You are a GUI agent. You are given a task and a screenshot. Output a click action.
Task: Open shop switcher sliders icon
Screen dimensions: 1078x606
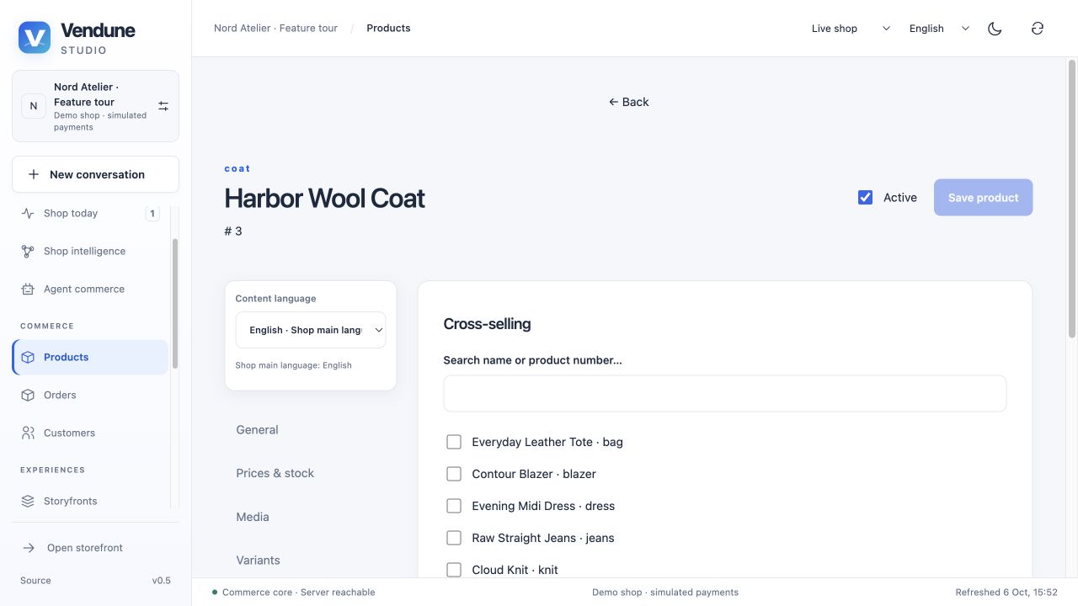pyautogui.click(x=163, y=106)
